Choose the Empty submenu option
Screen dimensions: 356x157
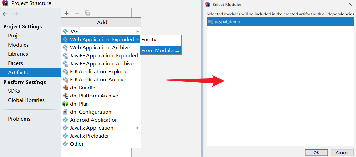(149, 40)
